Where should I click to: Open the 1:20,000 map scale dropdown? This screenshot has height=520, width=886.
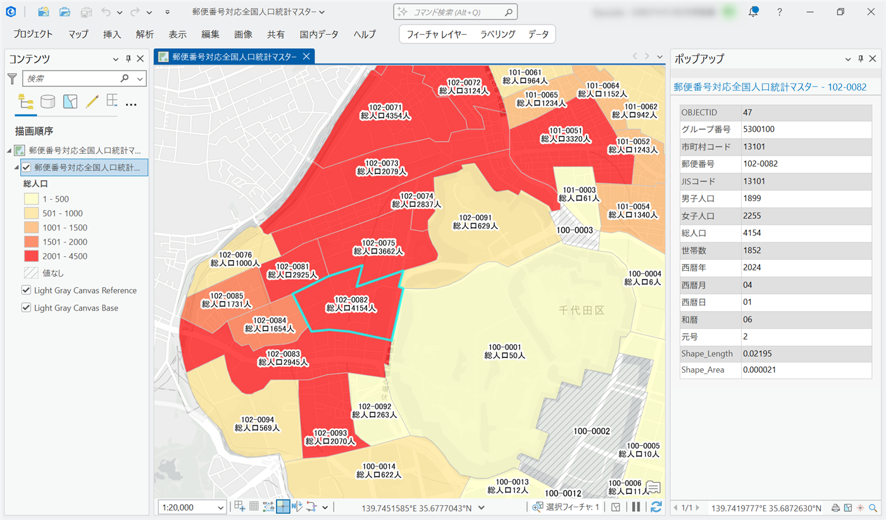[x=221, y=507]
